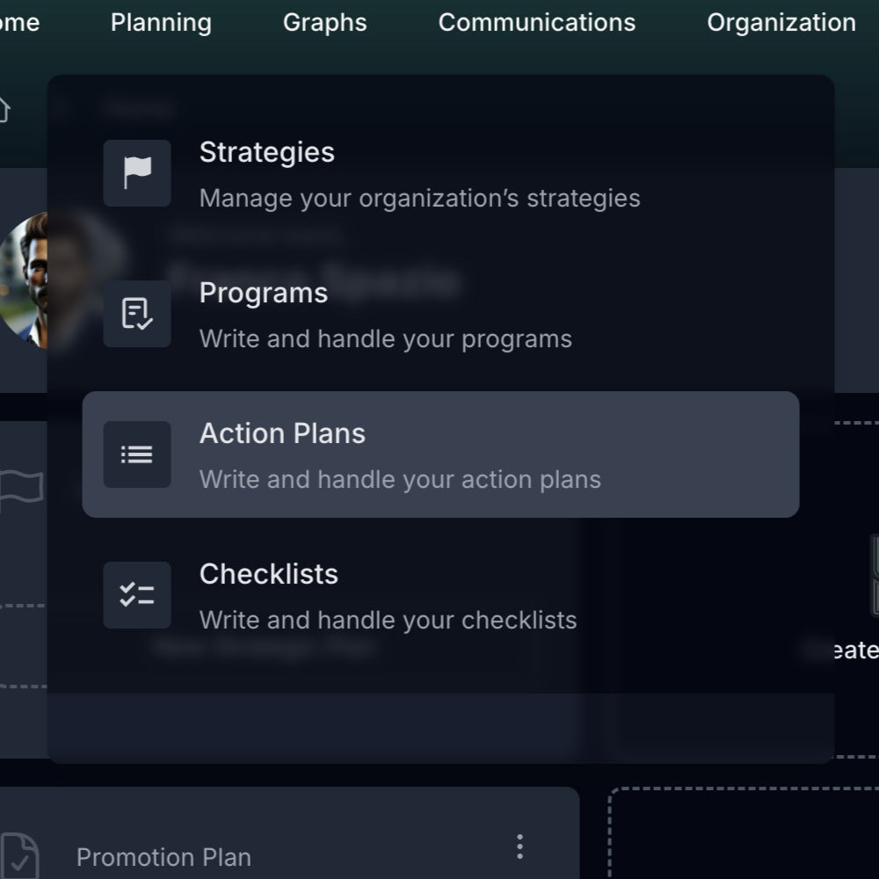Choose the Programs menu entry
The image size is (879, 879).
tap(263, 294)
